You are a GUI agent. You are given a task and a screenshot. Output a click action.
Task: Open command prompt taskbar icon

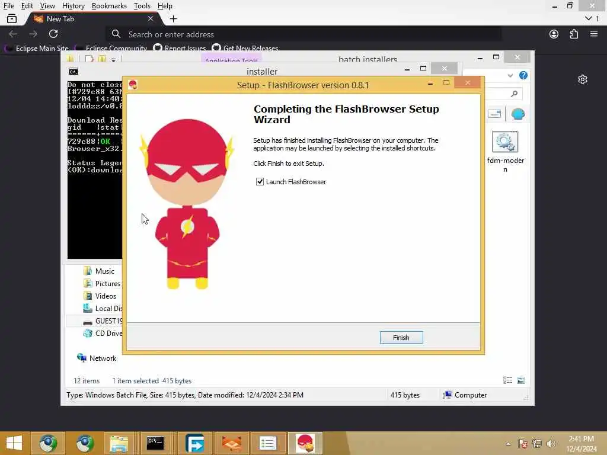point(156,443)
